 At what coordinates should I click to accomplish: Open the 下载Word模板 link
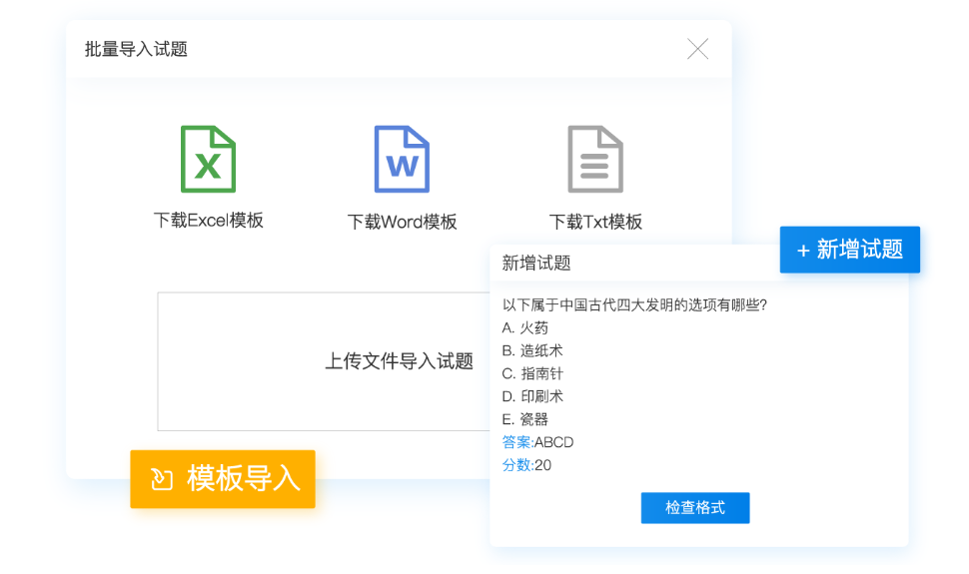pyautogui.click(x=402, y=222)
